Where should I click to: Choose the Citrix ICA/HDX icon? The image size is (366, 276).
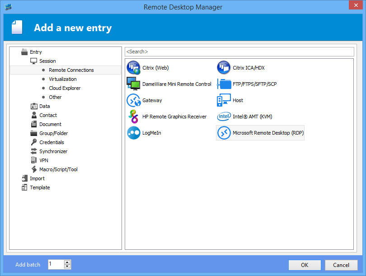click(224, 68)
